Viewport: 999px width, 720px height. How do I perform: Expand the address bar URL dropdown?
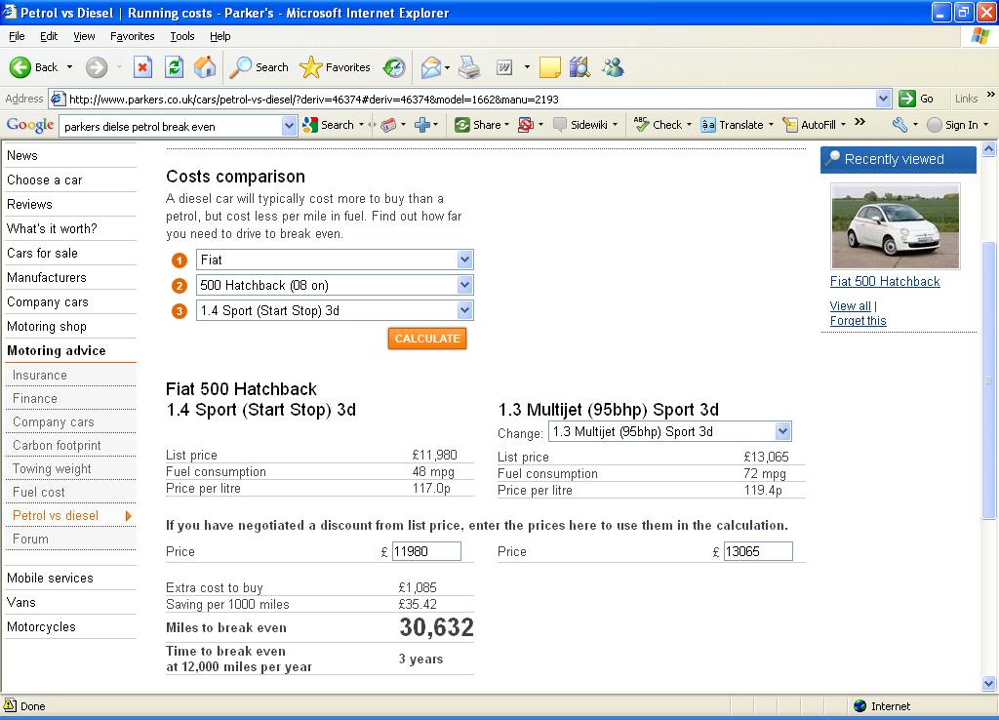(883, 99)
